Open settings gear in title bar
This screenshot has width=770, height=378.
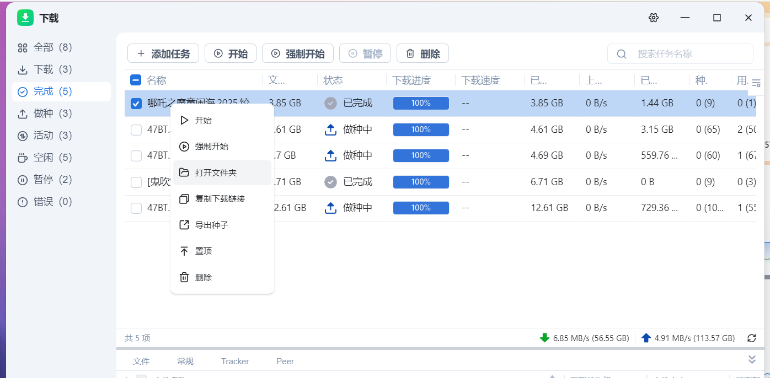[654, 18]
